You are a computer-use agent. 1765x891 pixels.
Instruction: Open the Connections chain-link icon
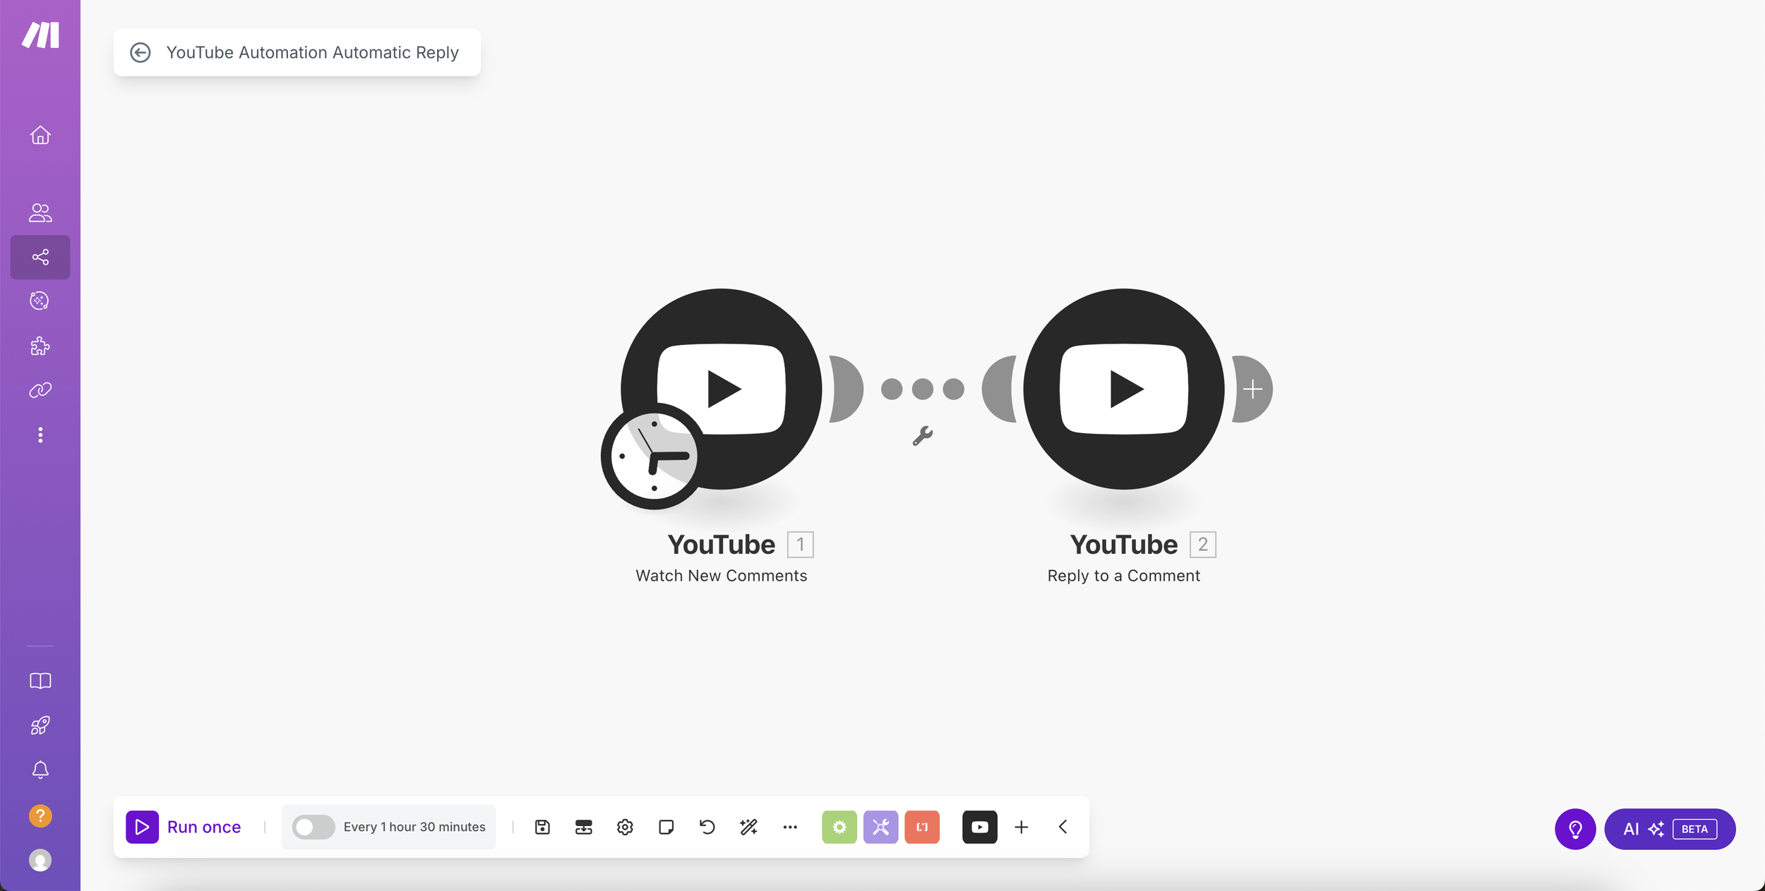click(40, 390)
